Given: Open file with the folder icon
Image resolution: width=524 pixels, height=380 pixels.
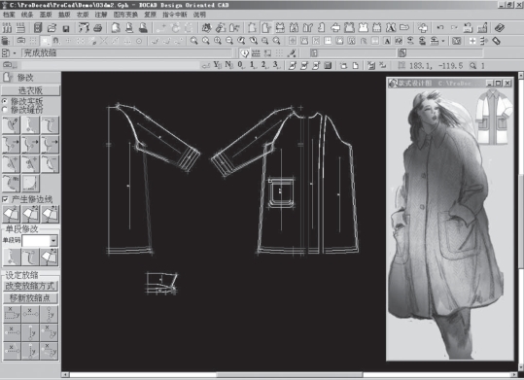Looking at the screenshot, I should (52, 28).
